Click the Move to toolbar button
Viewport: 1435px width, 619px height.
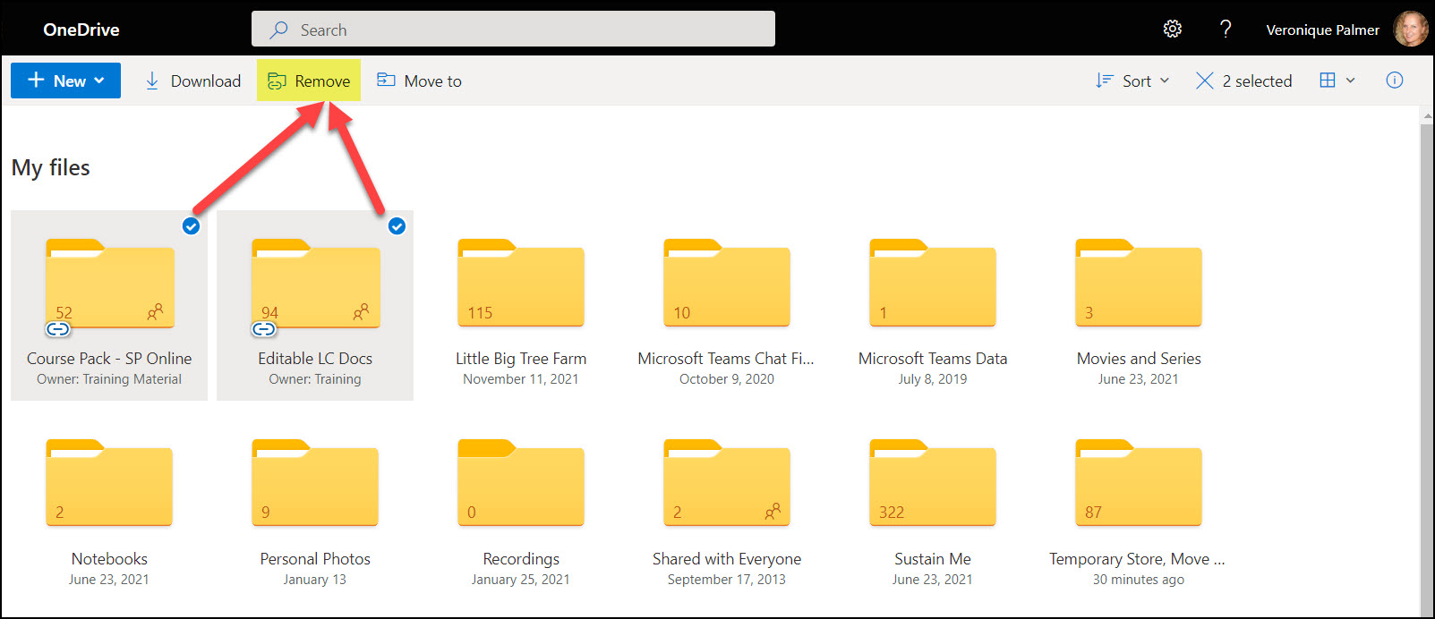tap(419, 81)
